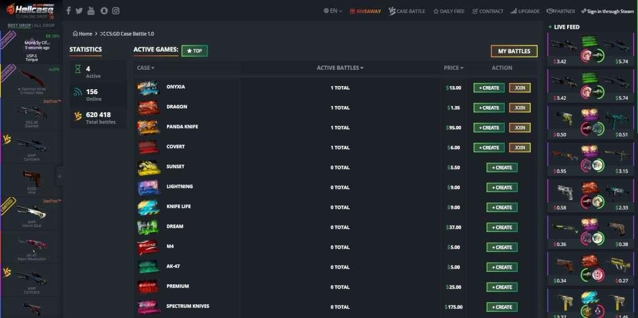Viewport: 638px width, 318px height.
Task: Go to Home breadcrumb
Action: (83, 34)
